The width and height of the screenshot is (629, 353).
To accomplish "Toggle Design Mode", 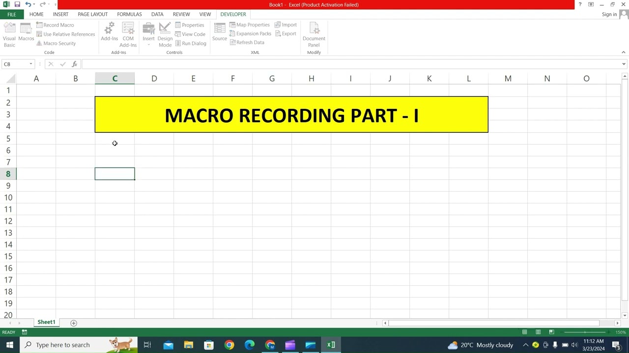I will [x=165, y=35].
